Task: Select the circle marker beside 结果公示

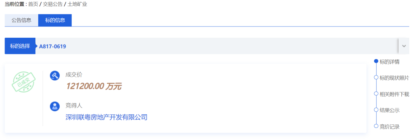Action: pyautogui.click(x=376, y=110)
